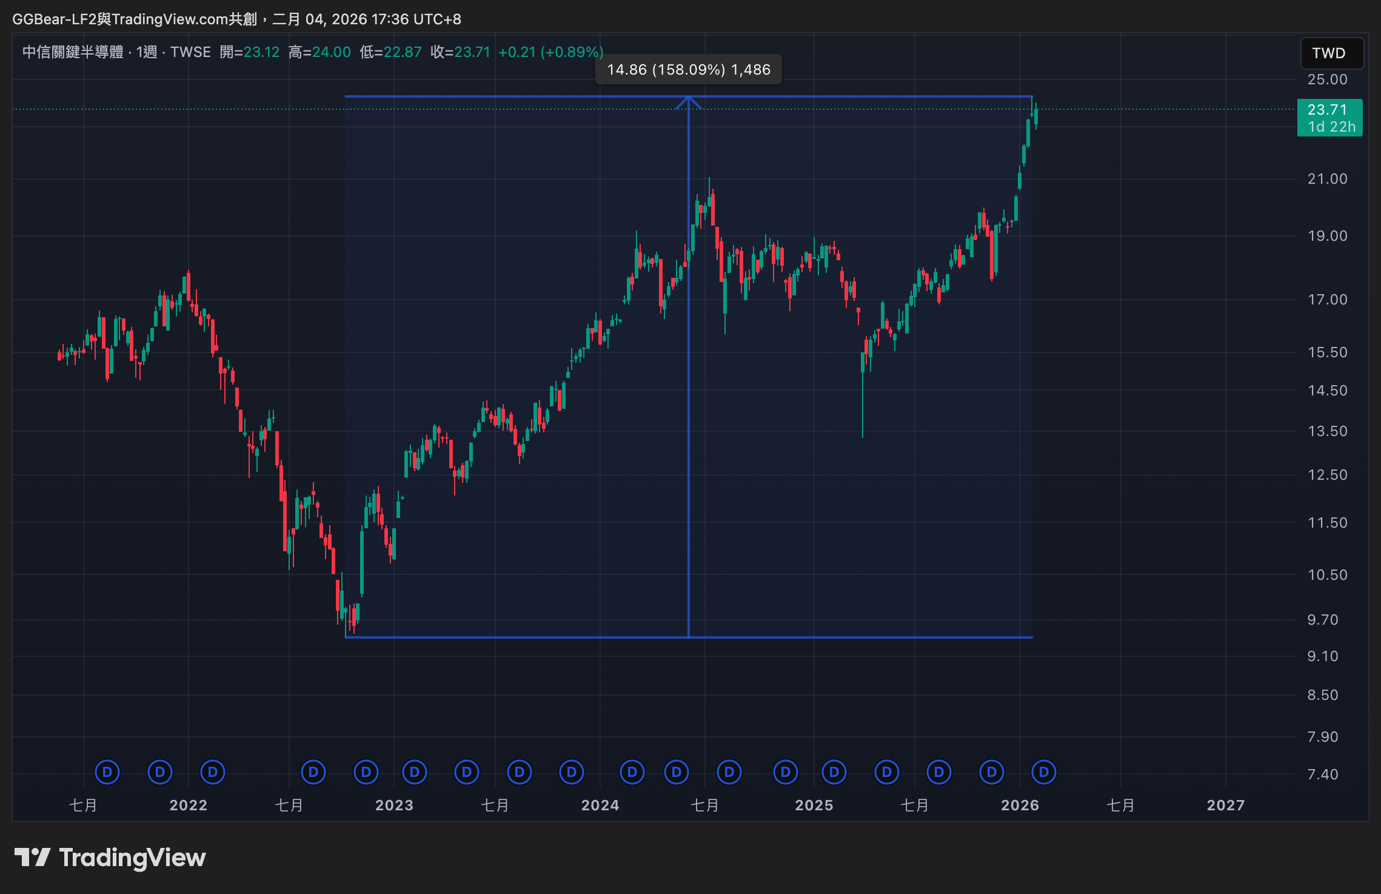The image size is (1381, 894).
Task: Click the rightmost dividend D marker
Action: point(1043,772)
